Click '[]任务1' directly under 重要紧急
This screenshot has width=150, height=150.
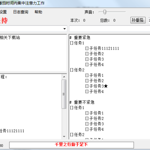pyautogui.click(x=77, y=43)
